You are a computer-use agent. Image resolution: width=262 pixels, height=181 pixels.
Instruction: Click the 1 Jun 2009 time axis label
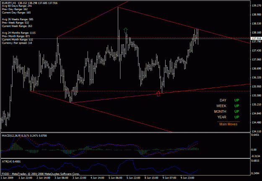click(x=7, y=178)
